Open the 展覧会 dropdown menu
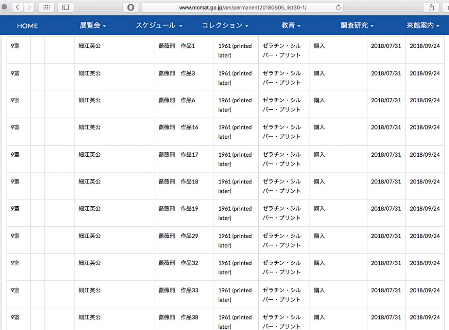 [93, 25]
